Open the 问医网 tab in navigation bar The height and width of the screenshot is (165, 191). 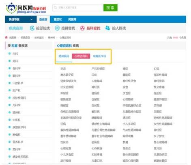pos(72,20)
